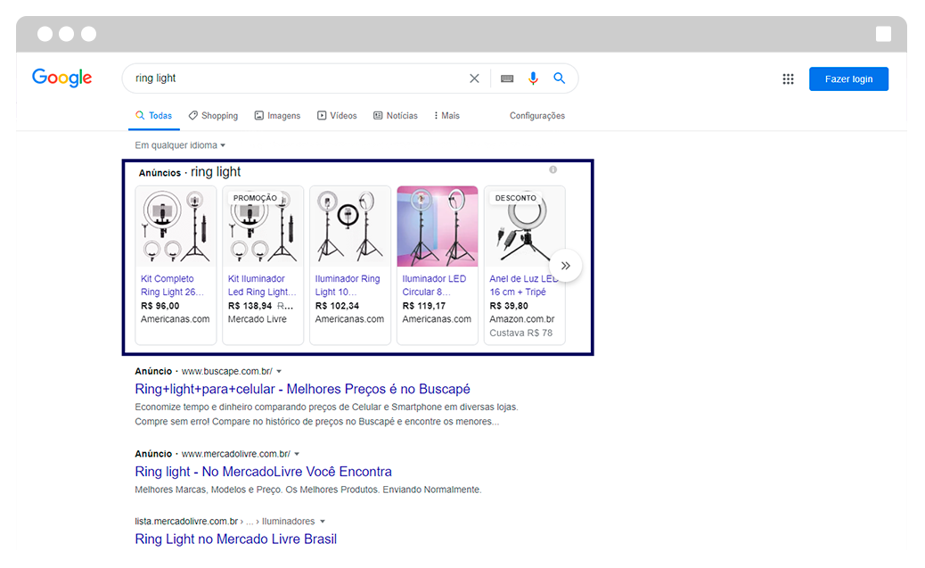The image size is (925, 568).
Task: Open the pink Iluminador LED Circular product image
Action: (438, 226)
